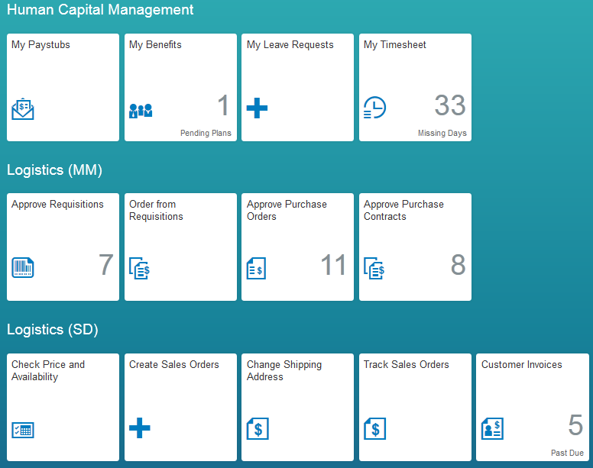This screenshot has height=468, width=593.
Task: Click the plus icon on Create Sales Orders
Action: coord(140,428)
